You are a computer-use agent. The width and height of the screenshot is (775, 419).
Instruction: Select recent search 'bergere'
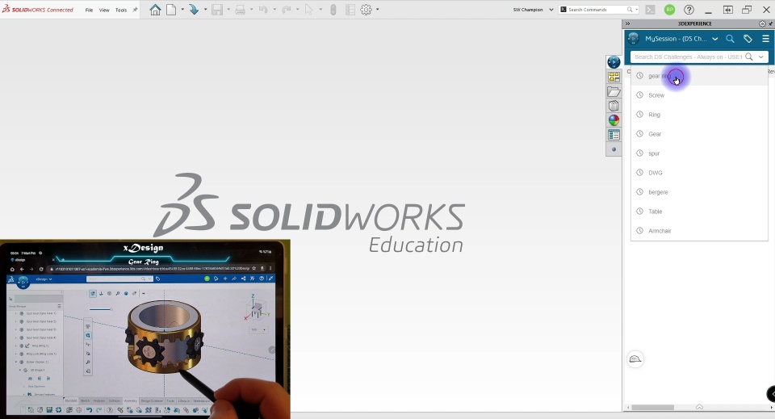click(x=699, y=191)
